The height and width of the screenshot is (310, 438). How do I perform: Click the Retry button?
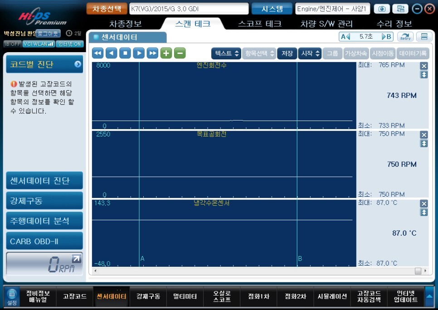pos(405,37)
